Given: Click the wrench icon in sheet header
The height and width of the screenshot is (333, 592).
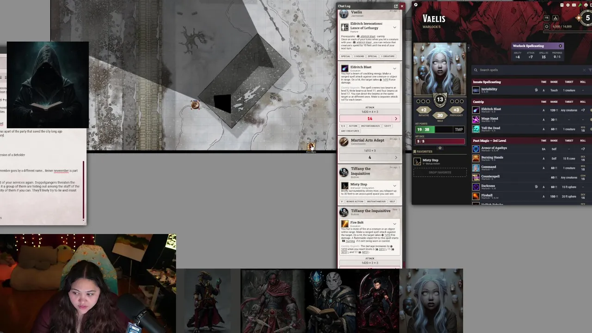Looking at the screenshot, I should coord(580,5).
